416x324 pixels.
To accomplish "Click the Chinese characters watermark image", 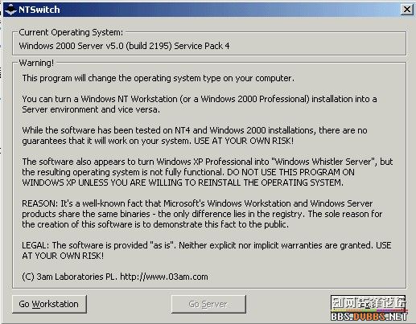I will point(369,303).
